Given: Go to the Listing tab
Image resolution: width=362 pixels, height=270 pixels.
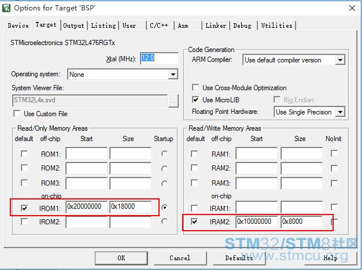Looking at the screenshot, I should [103, 25].
